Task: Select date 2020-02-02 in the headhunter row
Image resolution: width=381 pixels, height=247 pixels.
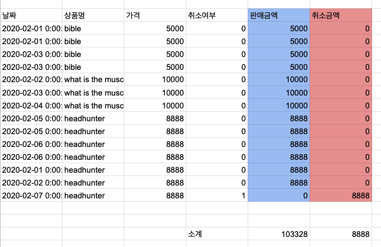Action: click(31, 183)
